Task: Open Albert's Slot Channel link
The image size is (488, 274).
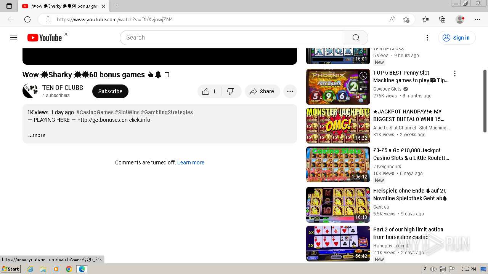Action: (411, 128)
